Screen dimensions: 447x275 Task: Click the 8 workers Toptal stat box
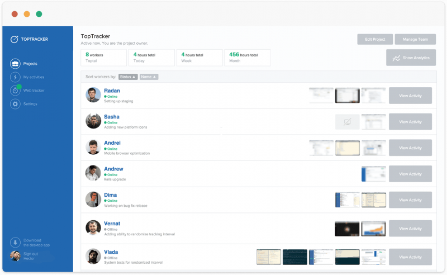(x=104, y=58)
